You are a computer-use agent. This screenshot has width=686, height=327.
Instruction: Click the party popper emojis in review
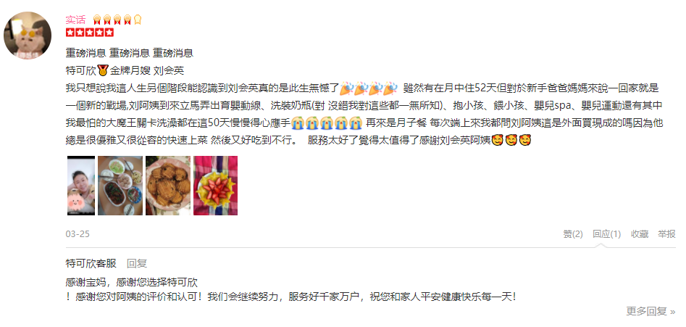pyautogui.click(x=369, y=88)
